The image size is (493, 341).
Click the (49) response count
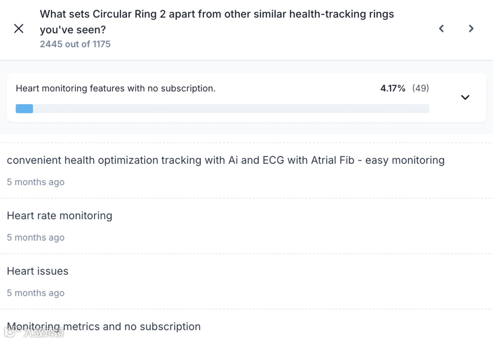[420, 89]
